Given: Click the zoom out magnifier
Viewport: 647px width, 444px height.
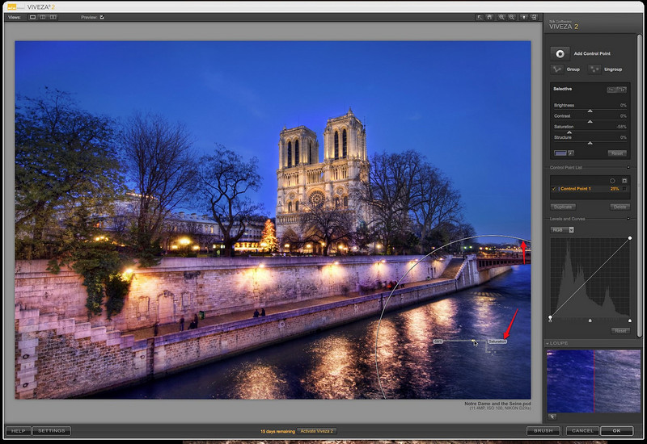Looking at the screenshot, I should (512, 17).
